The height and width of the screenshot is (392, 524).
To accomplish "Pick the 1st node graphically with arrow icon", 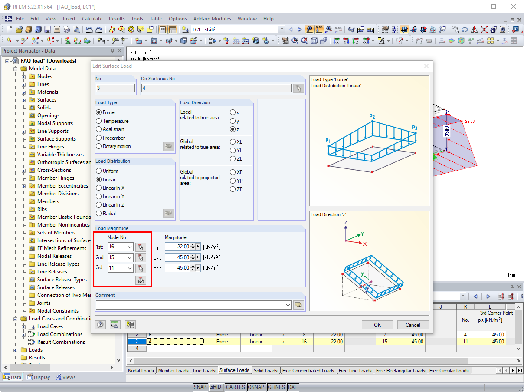I will coord(140,247).
